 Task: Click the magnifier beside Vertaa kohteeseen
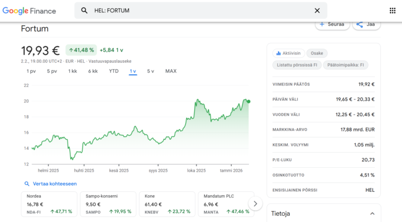(x=27, y=184)
